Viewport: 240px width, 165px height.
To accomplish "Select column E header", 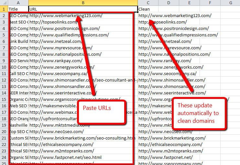I will pyautogui.click(x=189, y=3).
